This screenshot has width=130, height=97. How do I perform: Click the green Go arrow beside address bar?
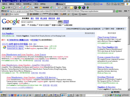(x=117, y=11)
